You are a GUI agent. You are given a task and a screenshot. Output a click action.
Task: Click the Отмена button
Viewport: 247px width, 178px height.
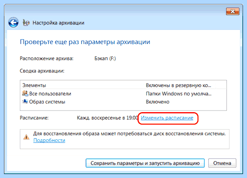pos(222,163)
